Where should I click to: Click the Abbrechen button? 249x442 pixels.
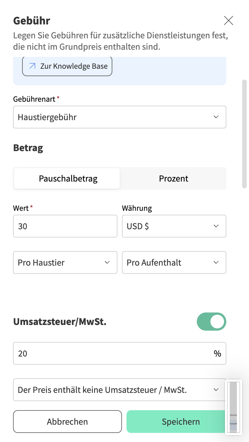point(67,422)
